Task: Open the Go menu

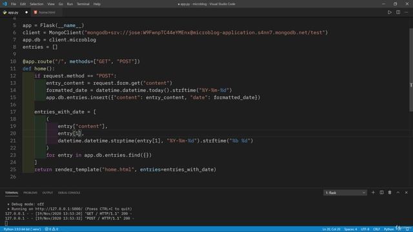Action: click(61, 4)
